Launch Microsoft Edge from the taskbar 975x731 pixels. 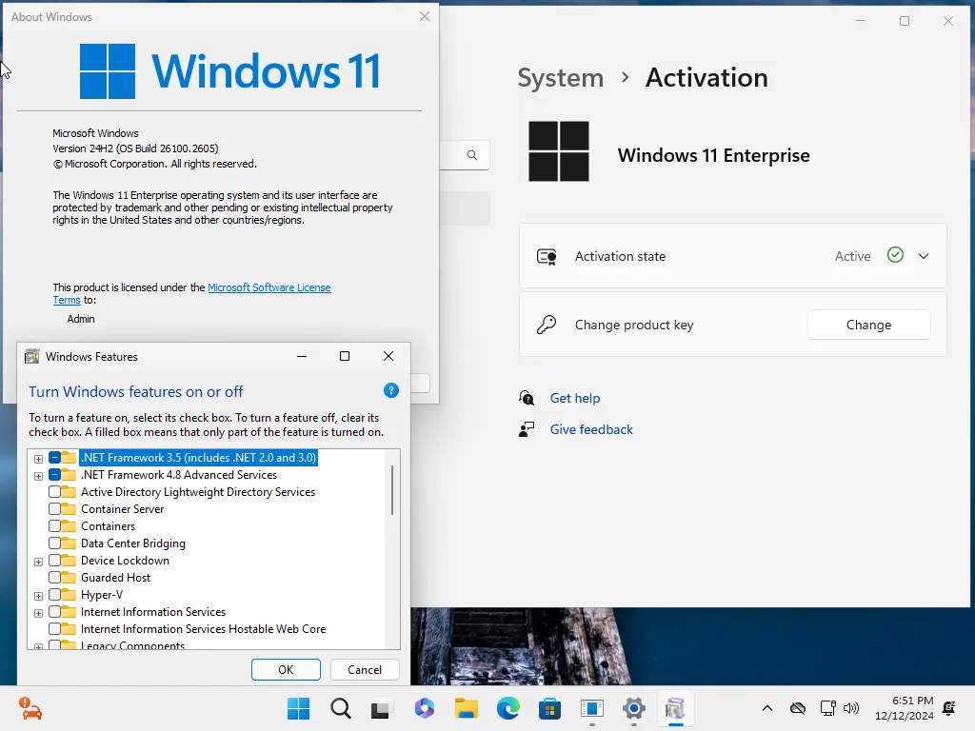(508, 708)
